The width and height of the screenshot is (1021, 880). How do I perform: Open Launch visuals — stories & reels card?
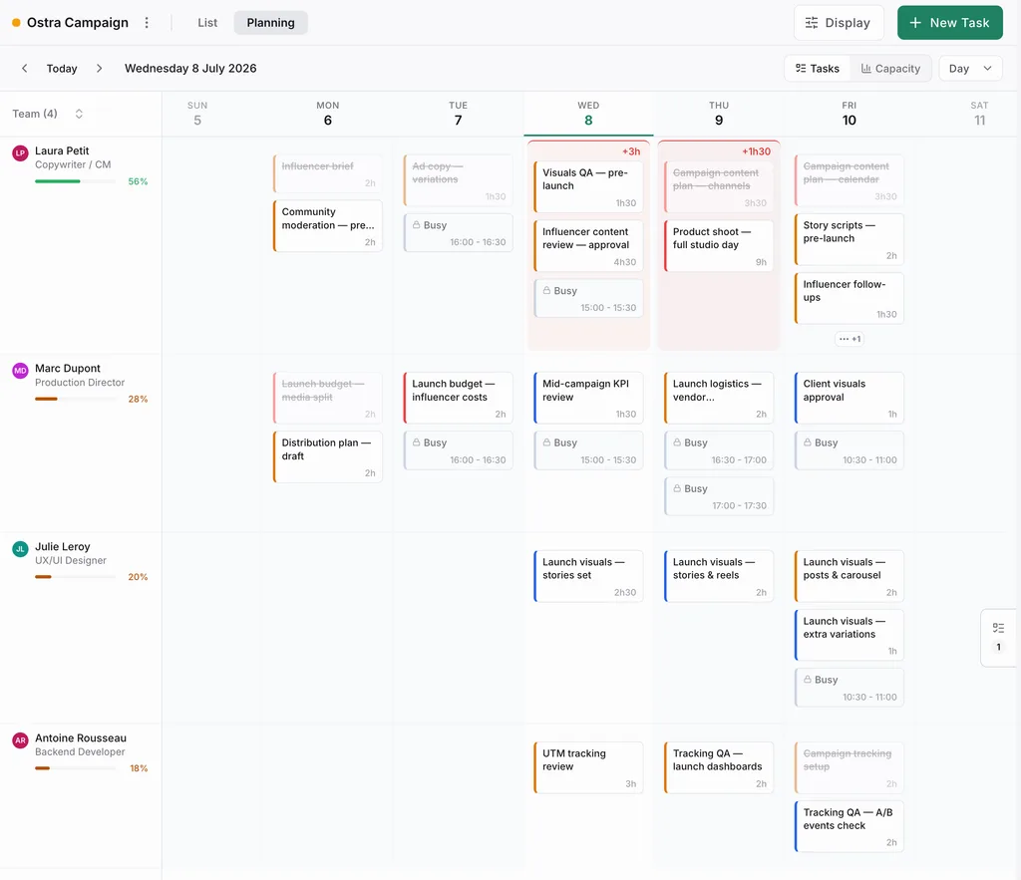point(719,576)
